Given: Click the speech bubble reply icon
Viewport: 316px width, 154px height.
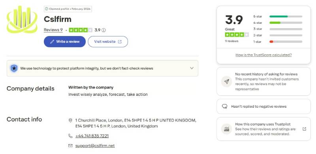Looking at the screenshot, I should point(224,106).
